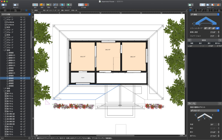The height and width of the screenshot is (140, 222).
Task: Click the small gray room at bottom-left of house
Action: [83, 77]
